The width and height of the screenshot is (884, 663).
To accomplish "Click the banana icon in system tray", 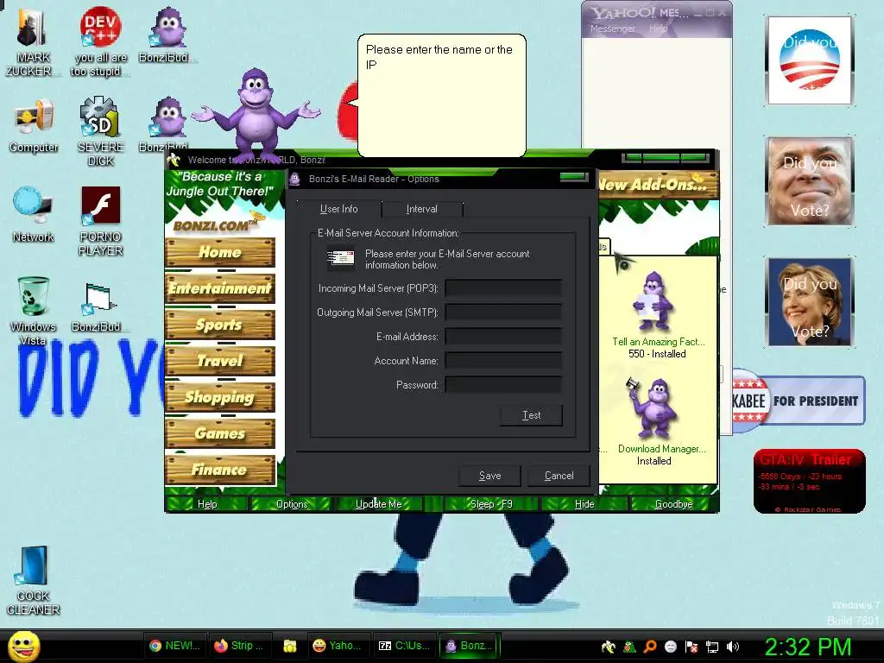I will click(x=609, y=647).
